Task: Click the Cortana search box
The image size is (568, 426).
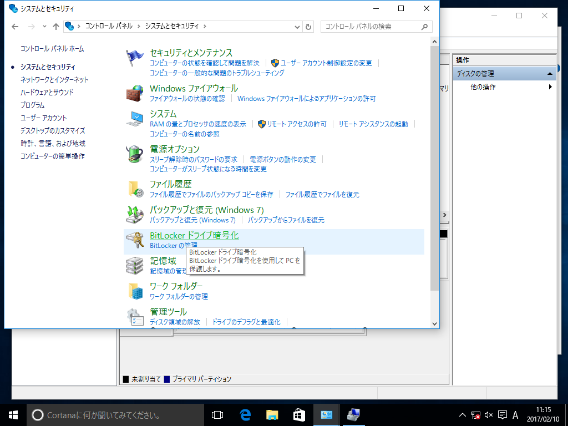Action: [x=115, y=415]
